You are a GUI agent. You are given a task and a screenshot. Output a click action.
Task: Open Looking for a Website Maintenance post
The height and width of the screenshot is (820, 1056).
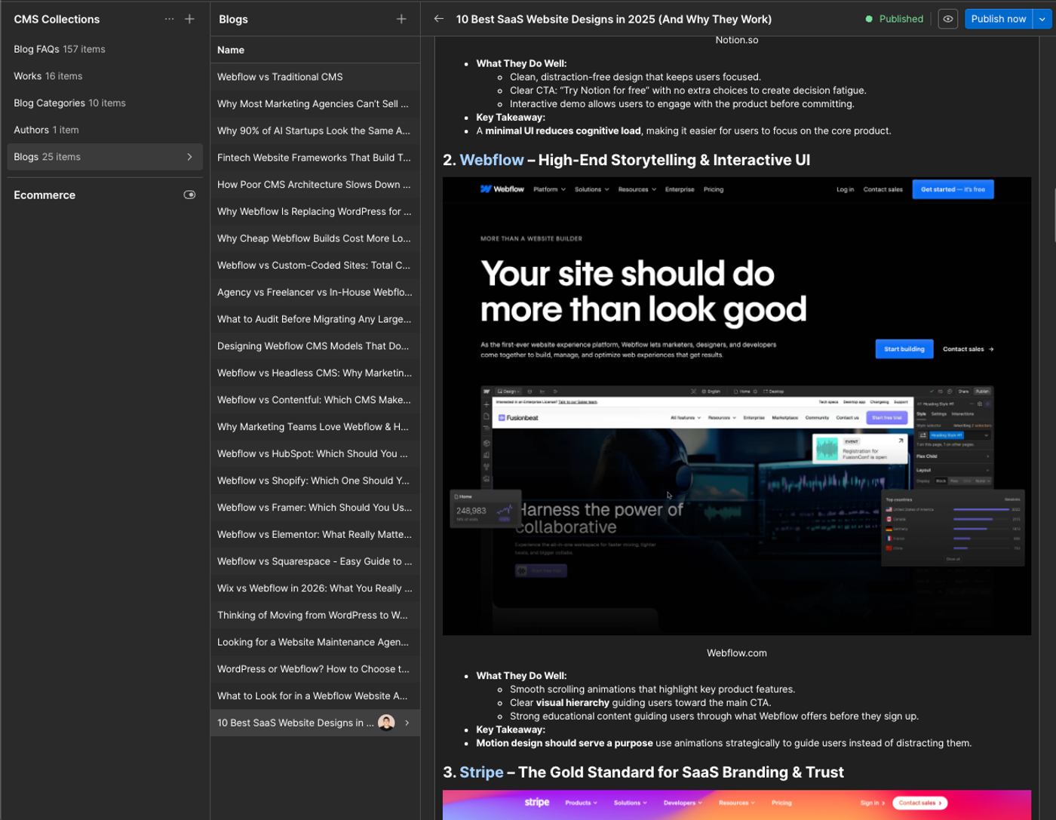[315, 642]
